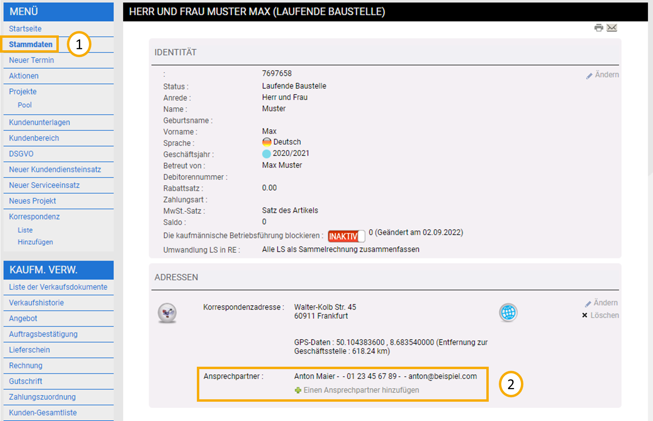Click the printer icon
Screen dimensions: 653x421
599,28
